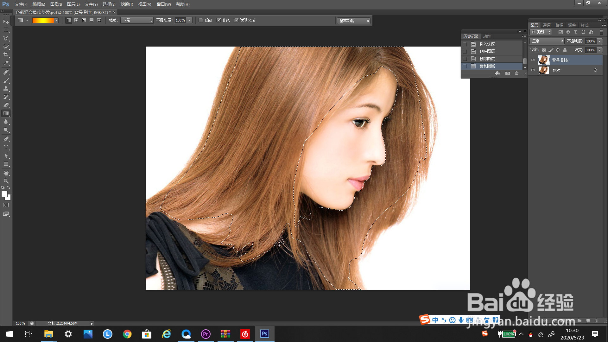Select the Zoom tool
608x342 pixels.
6,181
